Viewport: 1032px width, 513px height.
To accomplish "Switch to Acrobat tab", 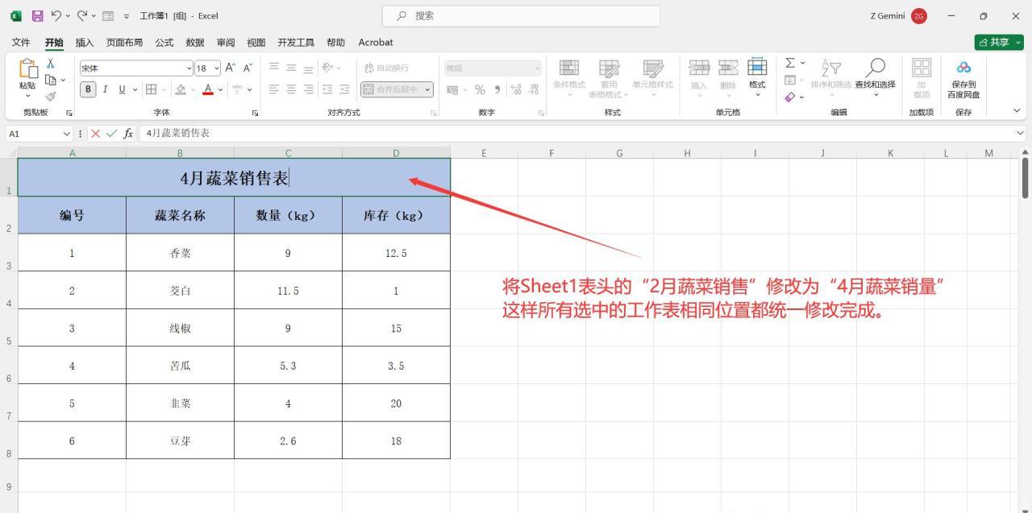I will click(x=376, y=42).
